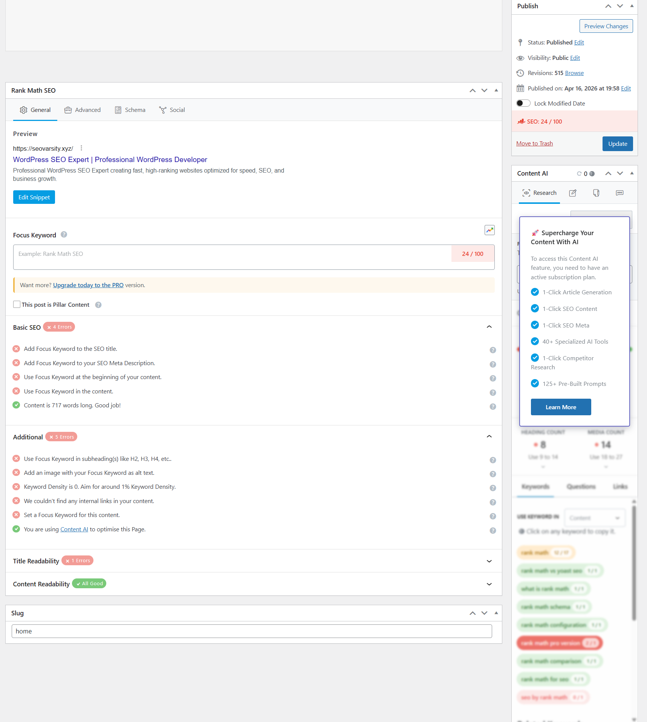The width and height of the screenshot is (647, 722).
Task: Open help for content length check
Action: 493,407
